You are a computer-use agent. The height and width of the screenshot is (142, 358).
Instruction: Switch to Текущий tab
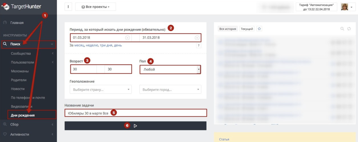click(x=247, y=29)
